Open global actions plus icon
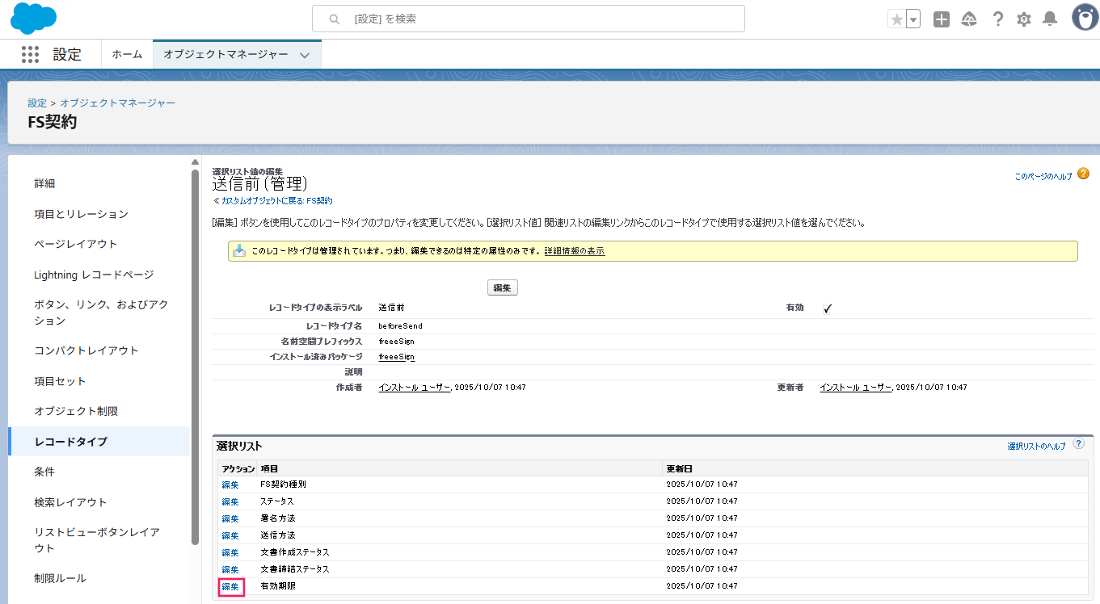 click(942, 19)
